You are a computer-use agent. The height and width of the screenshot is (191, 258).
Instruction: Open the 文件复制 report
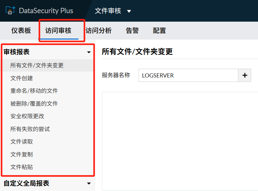22,154
